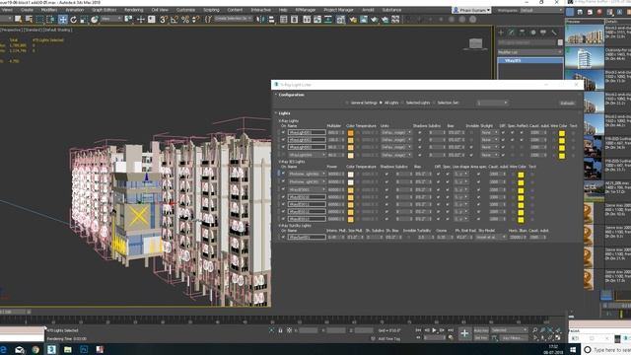Open Skylight dropdown for first V-Ray light

[x=490, y=132]
